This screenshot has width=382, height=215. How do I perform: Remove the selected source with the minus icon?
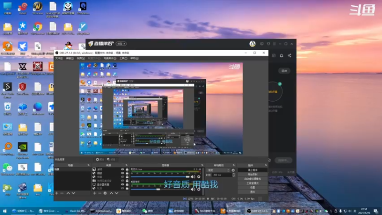tap(100, 193)
